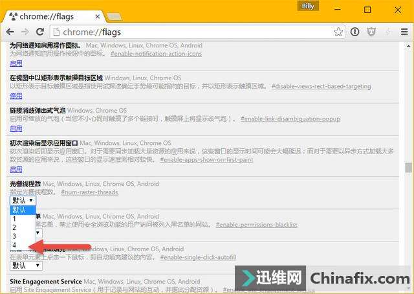Enable the apps show on first paint flag
This screenshot has width=414, height=294.
16,169
